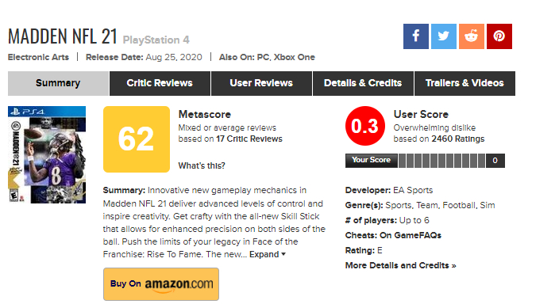The height and width of the screenshot is (304, 559).
Task: Switch to the Critic Reviews tab
Action: (x=160, y=83)
